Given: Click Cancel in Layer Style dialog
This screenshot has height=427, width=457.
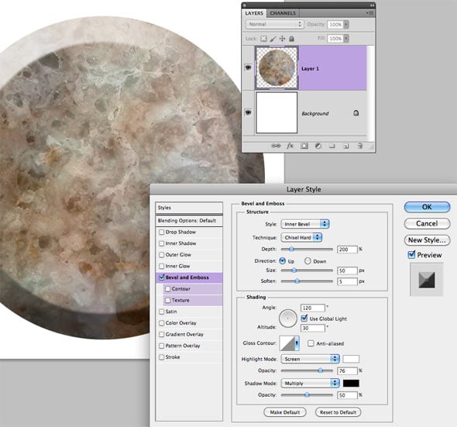Looking at the screenshot, I should (427, 224).
